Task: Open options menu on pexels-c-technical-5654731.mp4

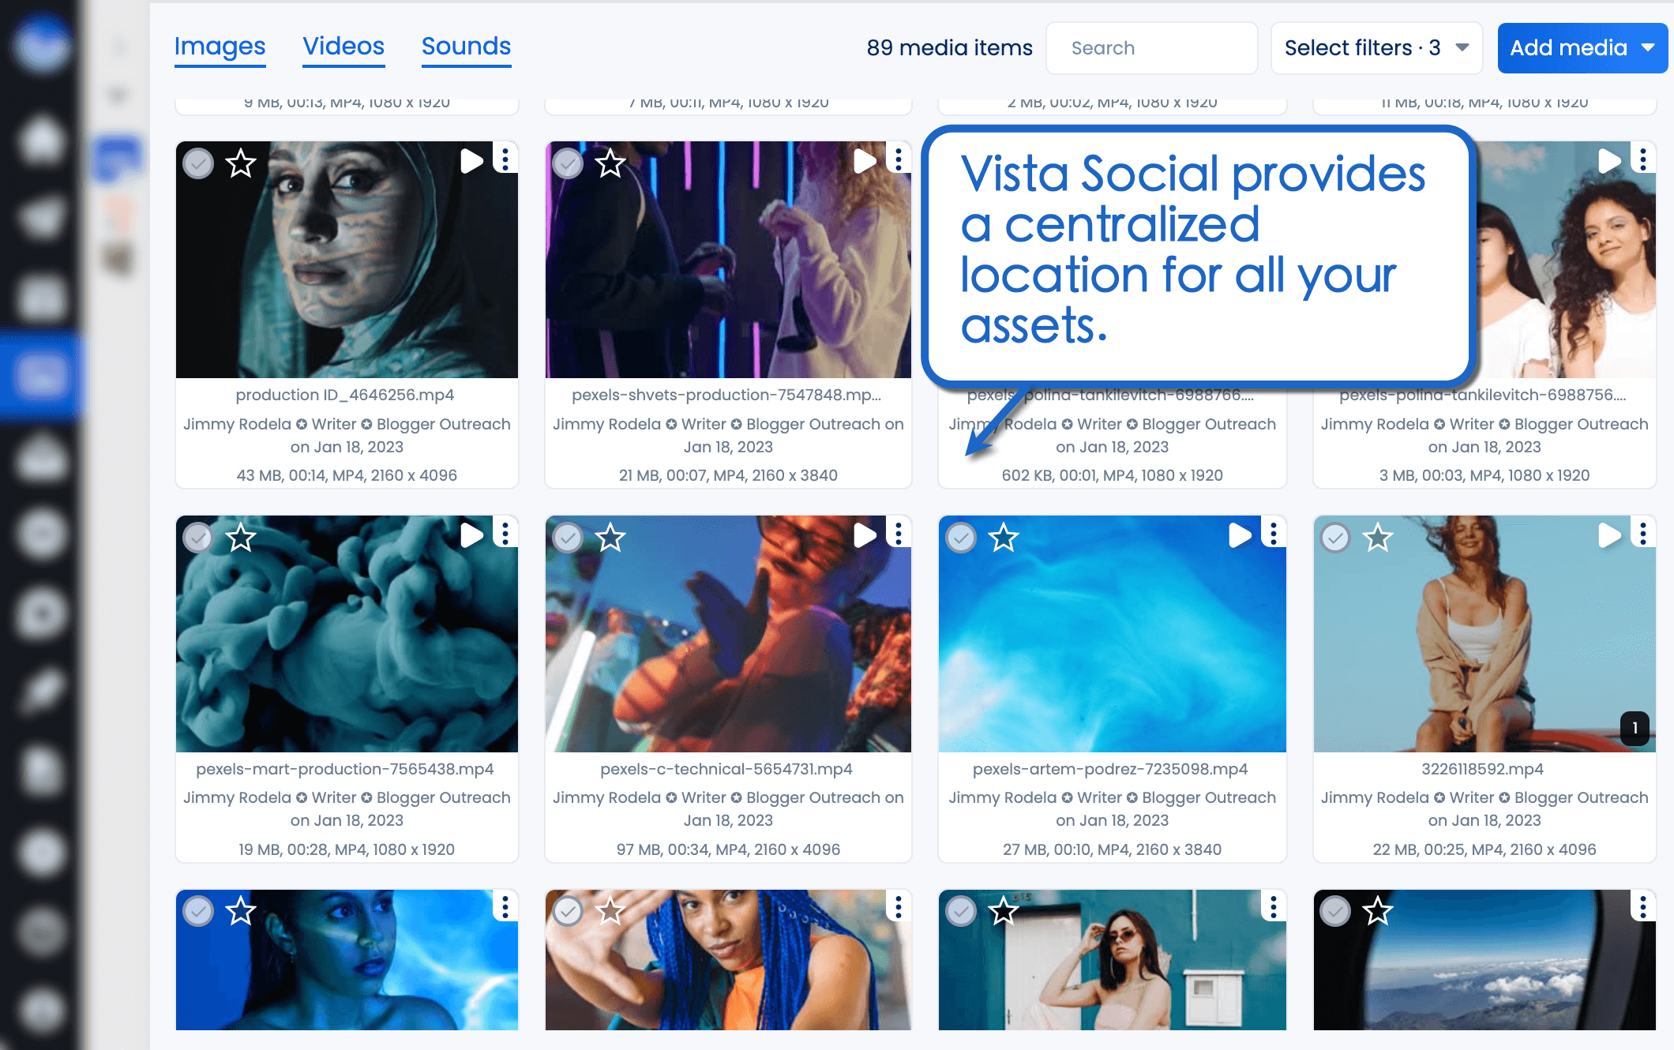Action: 897,533
